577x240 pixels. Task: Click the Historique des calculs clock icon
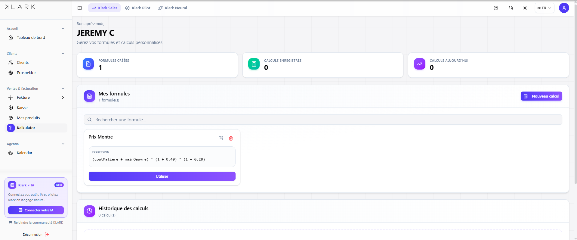[x=89, y=211]
